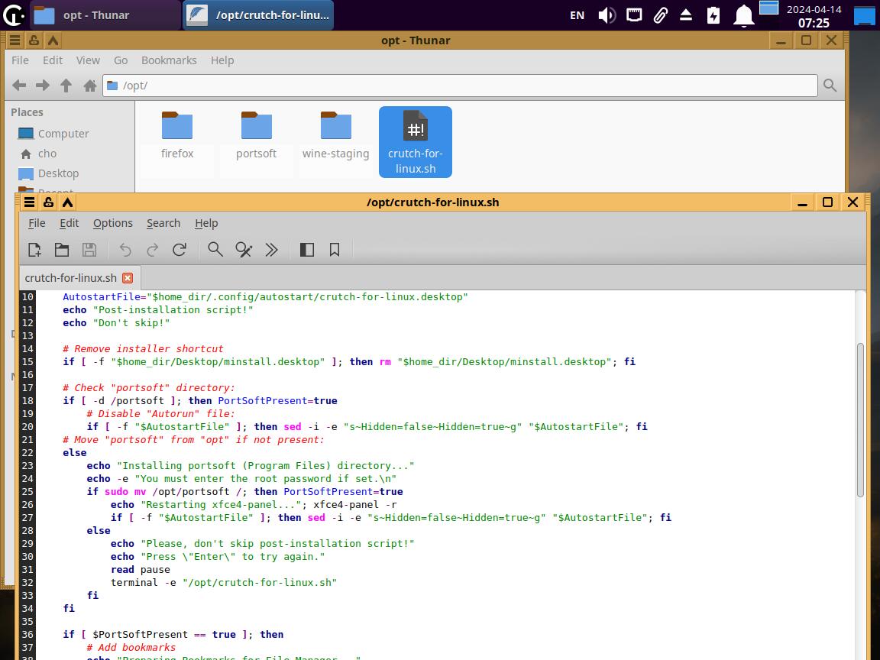This screenshot has height=660, width=880.
Task: Toggle the fullscreen view toolbar icon
Action: coord(307,250)
